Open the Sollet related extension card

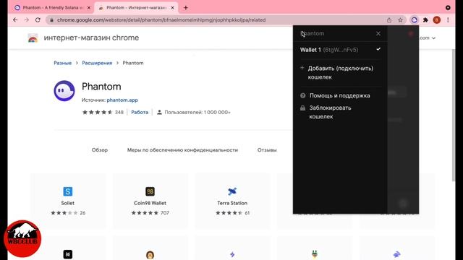67,201
